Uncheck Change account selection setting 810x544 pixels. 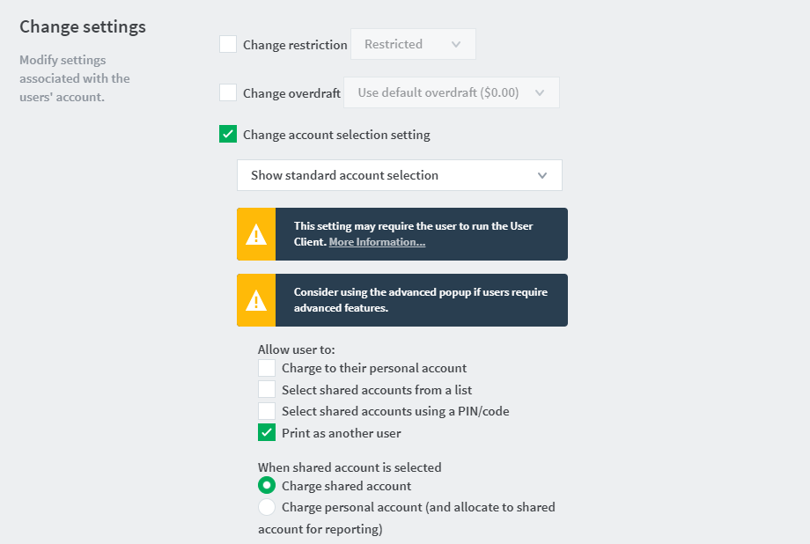coord(228,134)
